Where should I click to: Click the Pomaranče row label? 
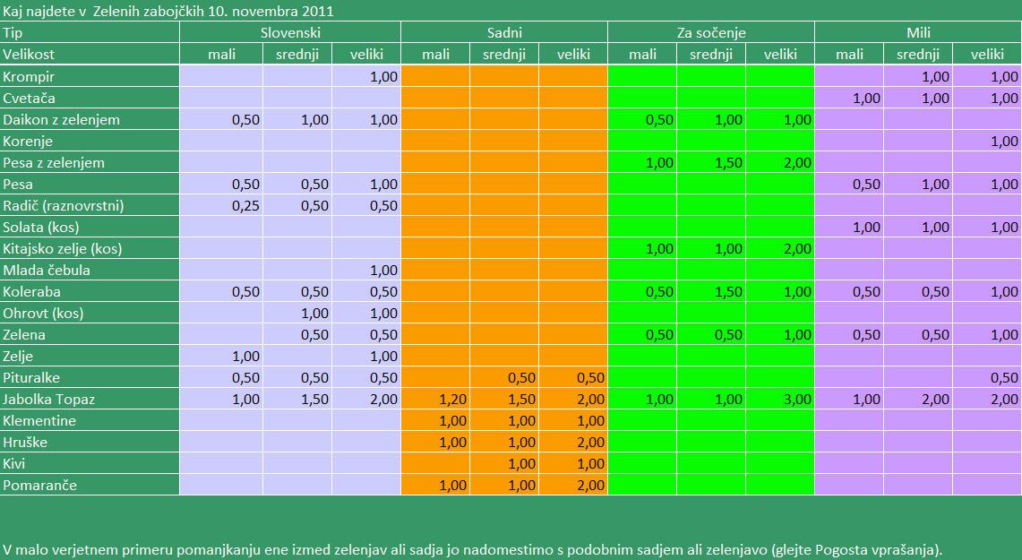tap(39, 486)
